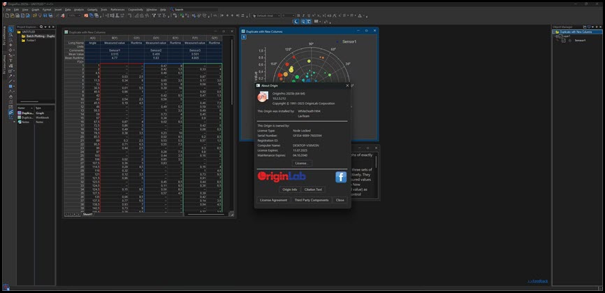The image size is (605, 293).
Task: Click the workbook vertical scrollbar
Action: point(232,71)
